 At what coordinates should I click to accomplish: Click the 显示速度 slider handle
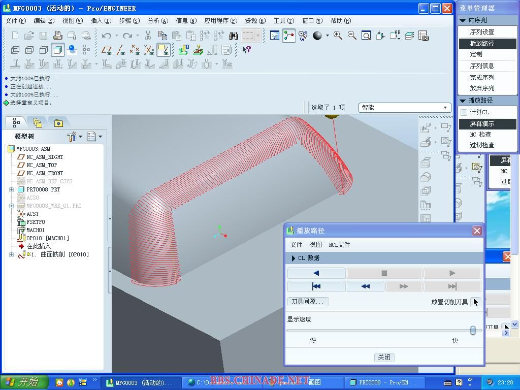pyautogui.click(x=473, y=331)
